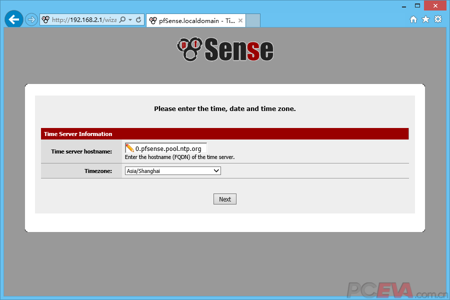450x300 pixels.
Task: Minimize the browser window
Action: tap(402, 5)
